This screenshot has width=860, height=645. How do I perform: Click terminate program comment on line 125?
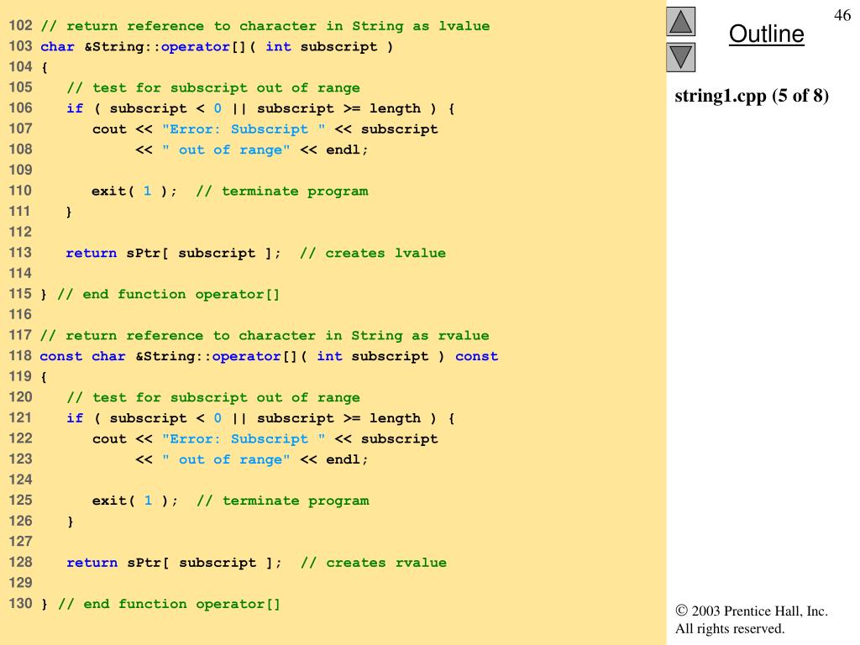(x=283, y=501)
